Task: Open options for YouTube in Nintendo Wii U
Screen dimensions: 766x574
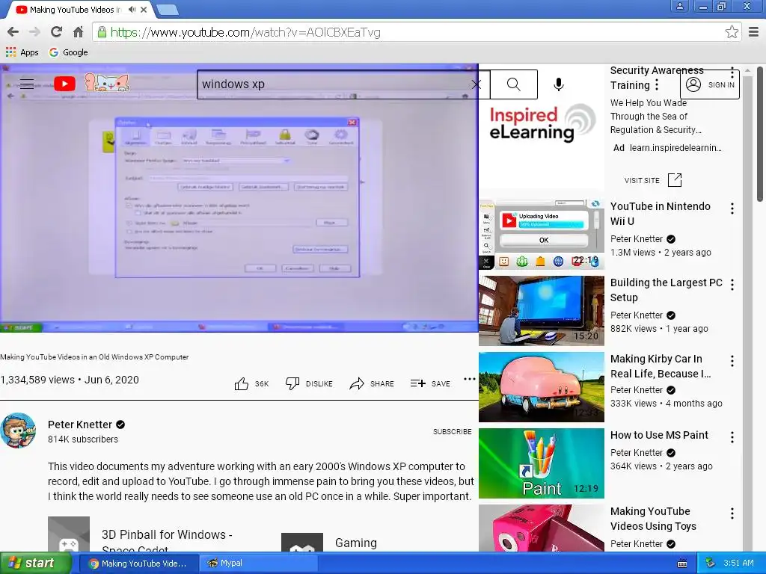Action: click(732, 209)
